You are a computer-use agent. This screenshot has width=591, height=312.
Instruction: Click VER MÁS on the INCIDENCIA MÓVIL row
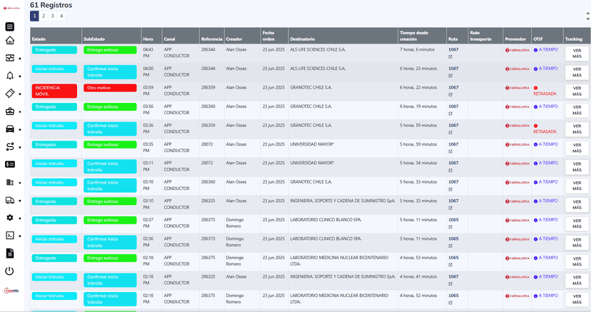[577, 91]
